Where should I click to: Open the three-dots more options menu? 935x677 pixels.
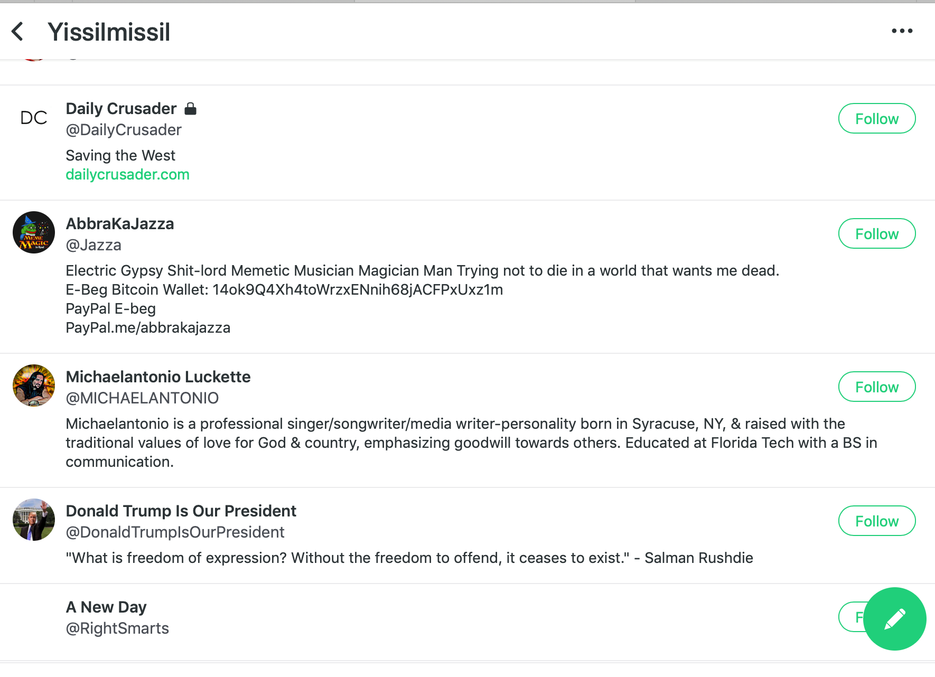(x=902, y=31)
